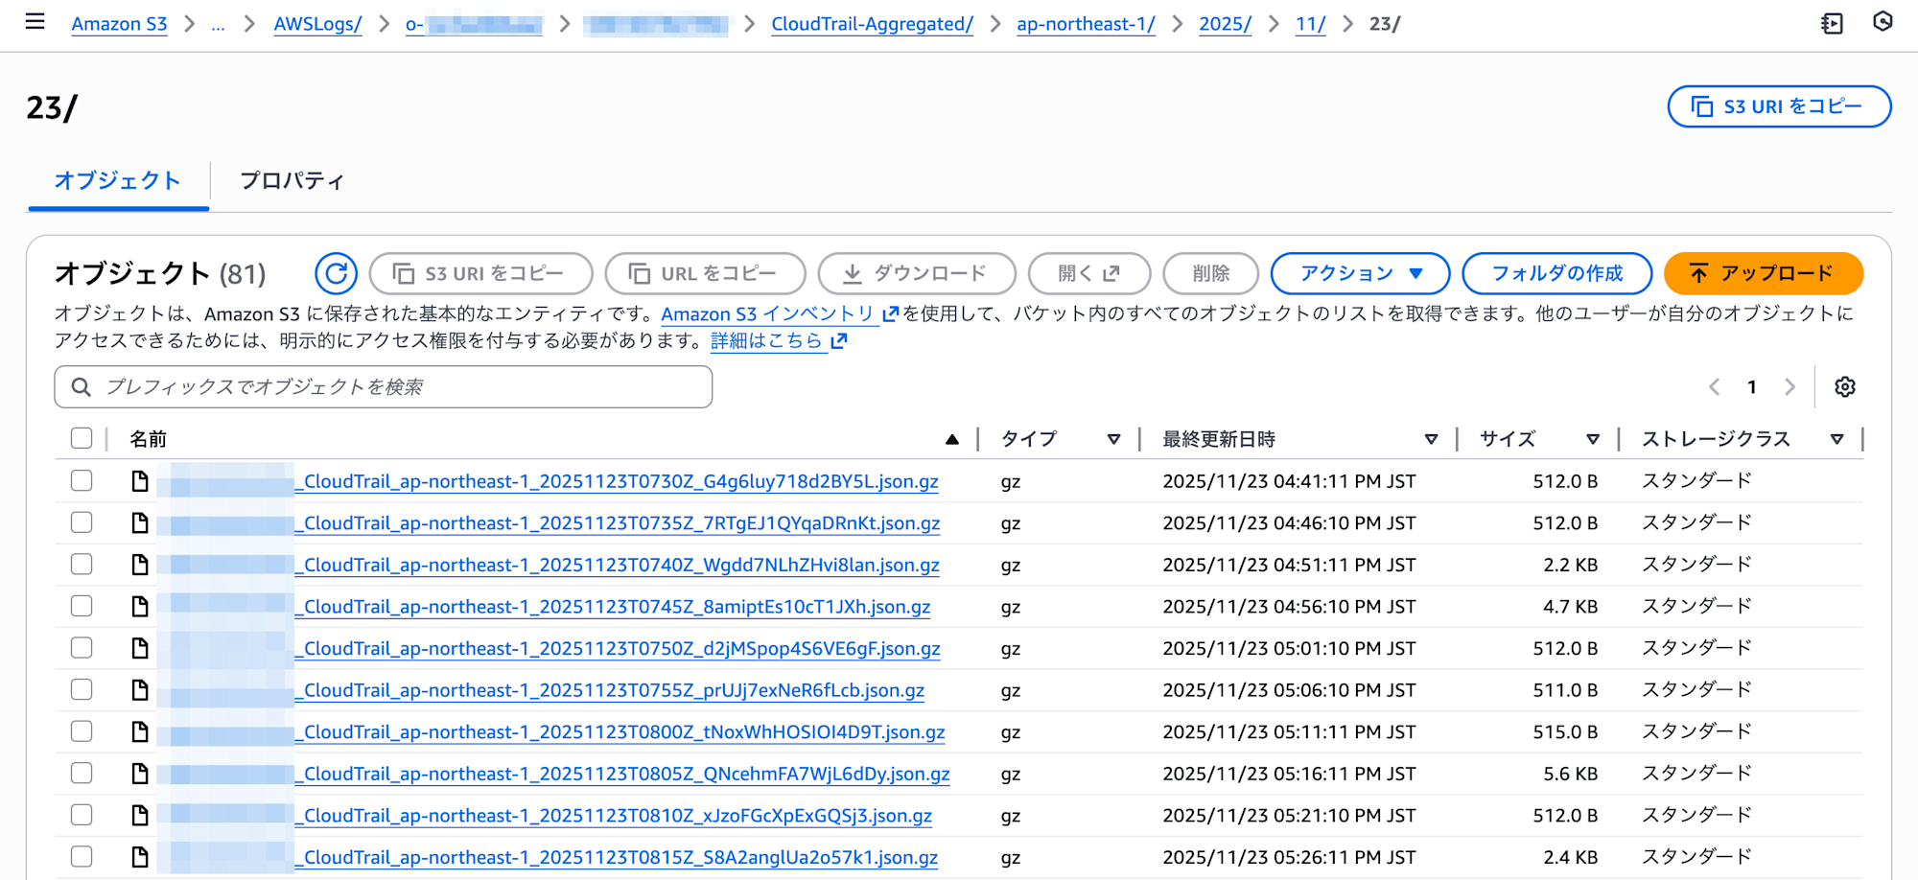Screen dimensions: 1918x880
Task: Click the download icon on ダウンロード button
Action: (852, 272)
